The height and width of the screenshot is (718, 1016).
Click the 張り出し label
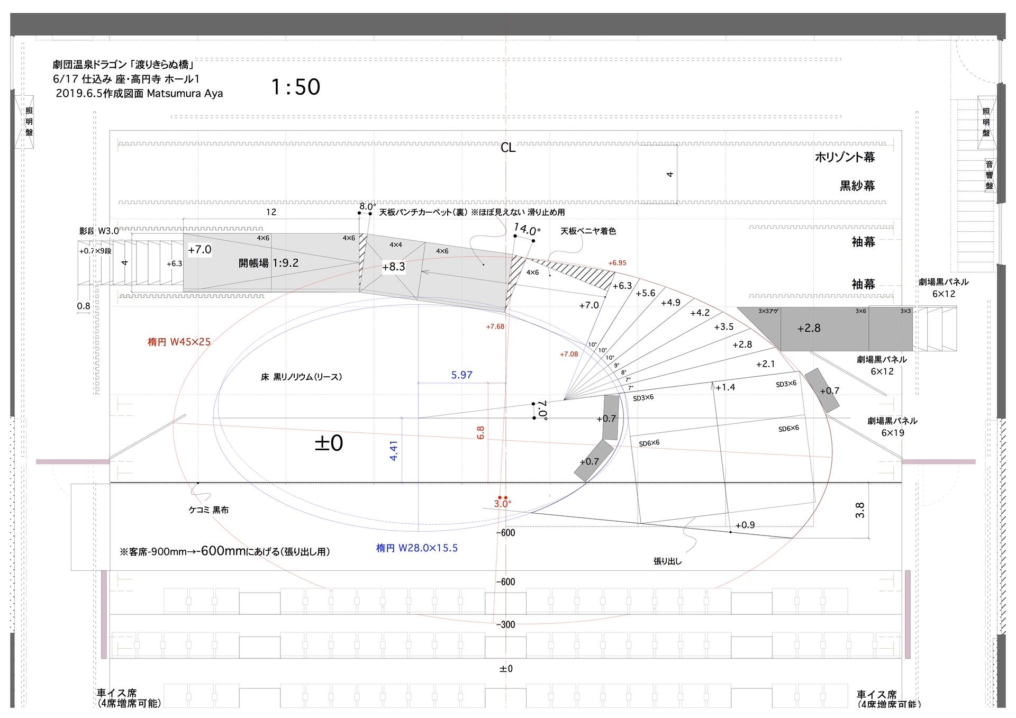tap(667, 561)
